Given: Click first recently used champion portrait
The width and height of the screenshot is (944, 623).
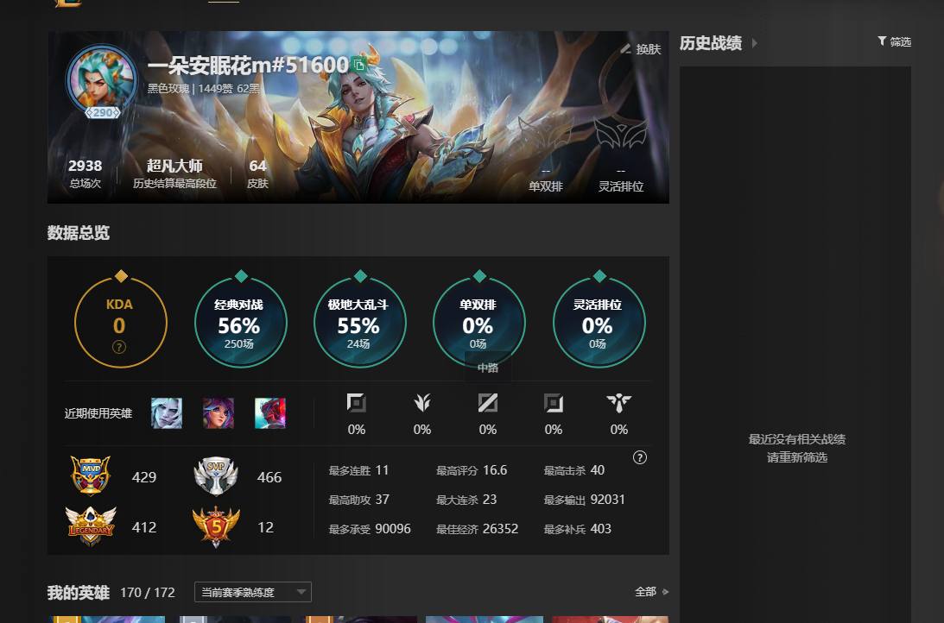Looking at the screenshot, I should click(167, 413).
